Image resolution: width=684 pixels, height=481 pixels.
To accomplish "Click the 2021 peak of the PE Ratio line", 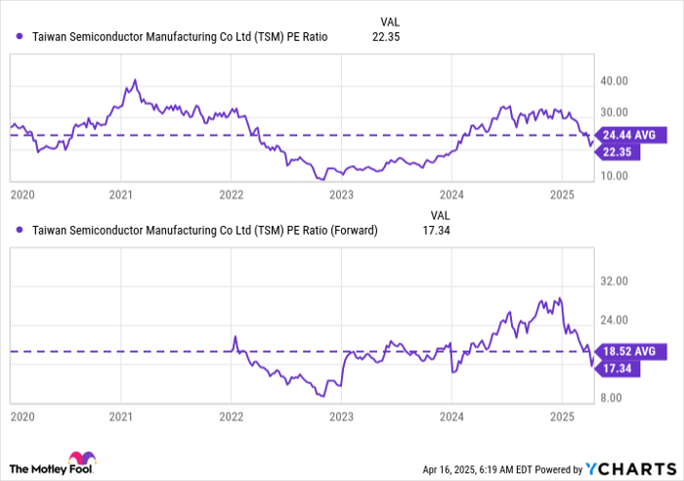I will [x=135, y=80].
